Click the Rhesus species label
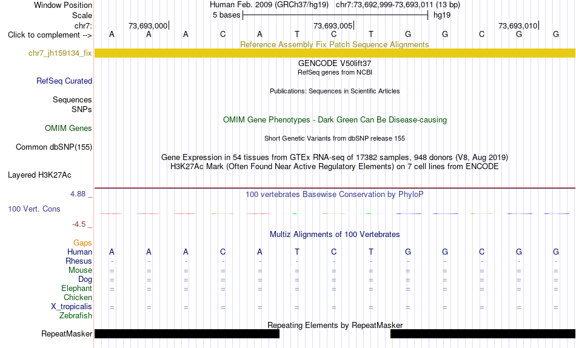 (79, 261)
